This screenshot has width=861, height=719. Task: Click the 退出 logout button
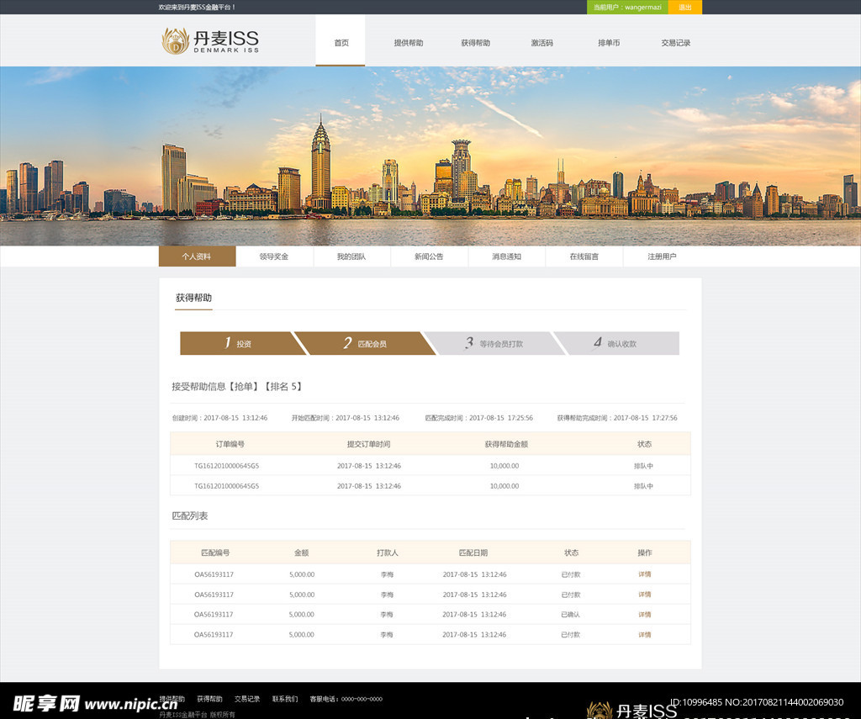click(x=684, y=8)
